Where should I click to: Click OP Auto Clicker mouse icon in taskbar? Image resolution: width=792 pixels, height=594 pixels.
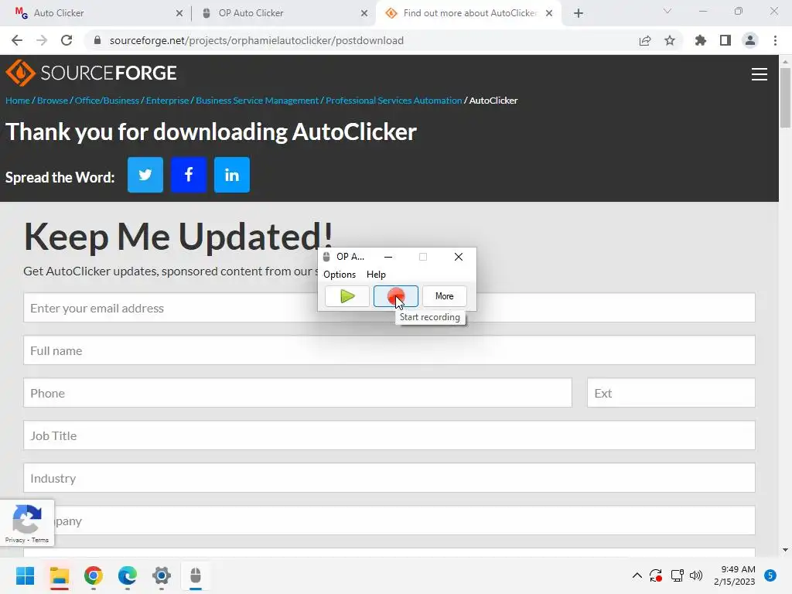coord(196,575)
